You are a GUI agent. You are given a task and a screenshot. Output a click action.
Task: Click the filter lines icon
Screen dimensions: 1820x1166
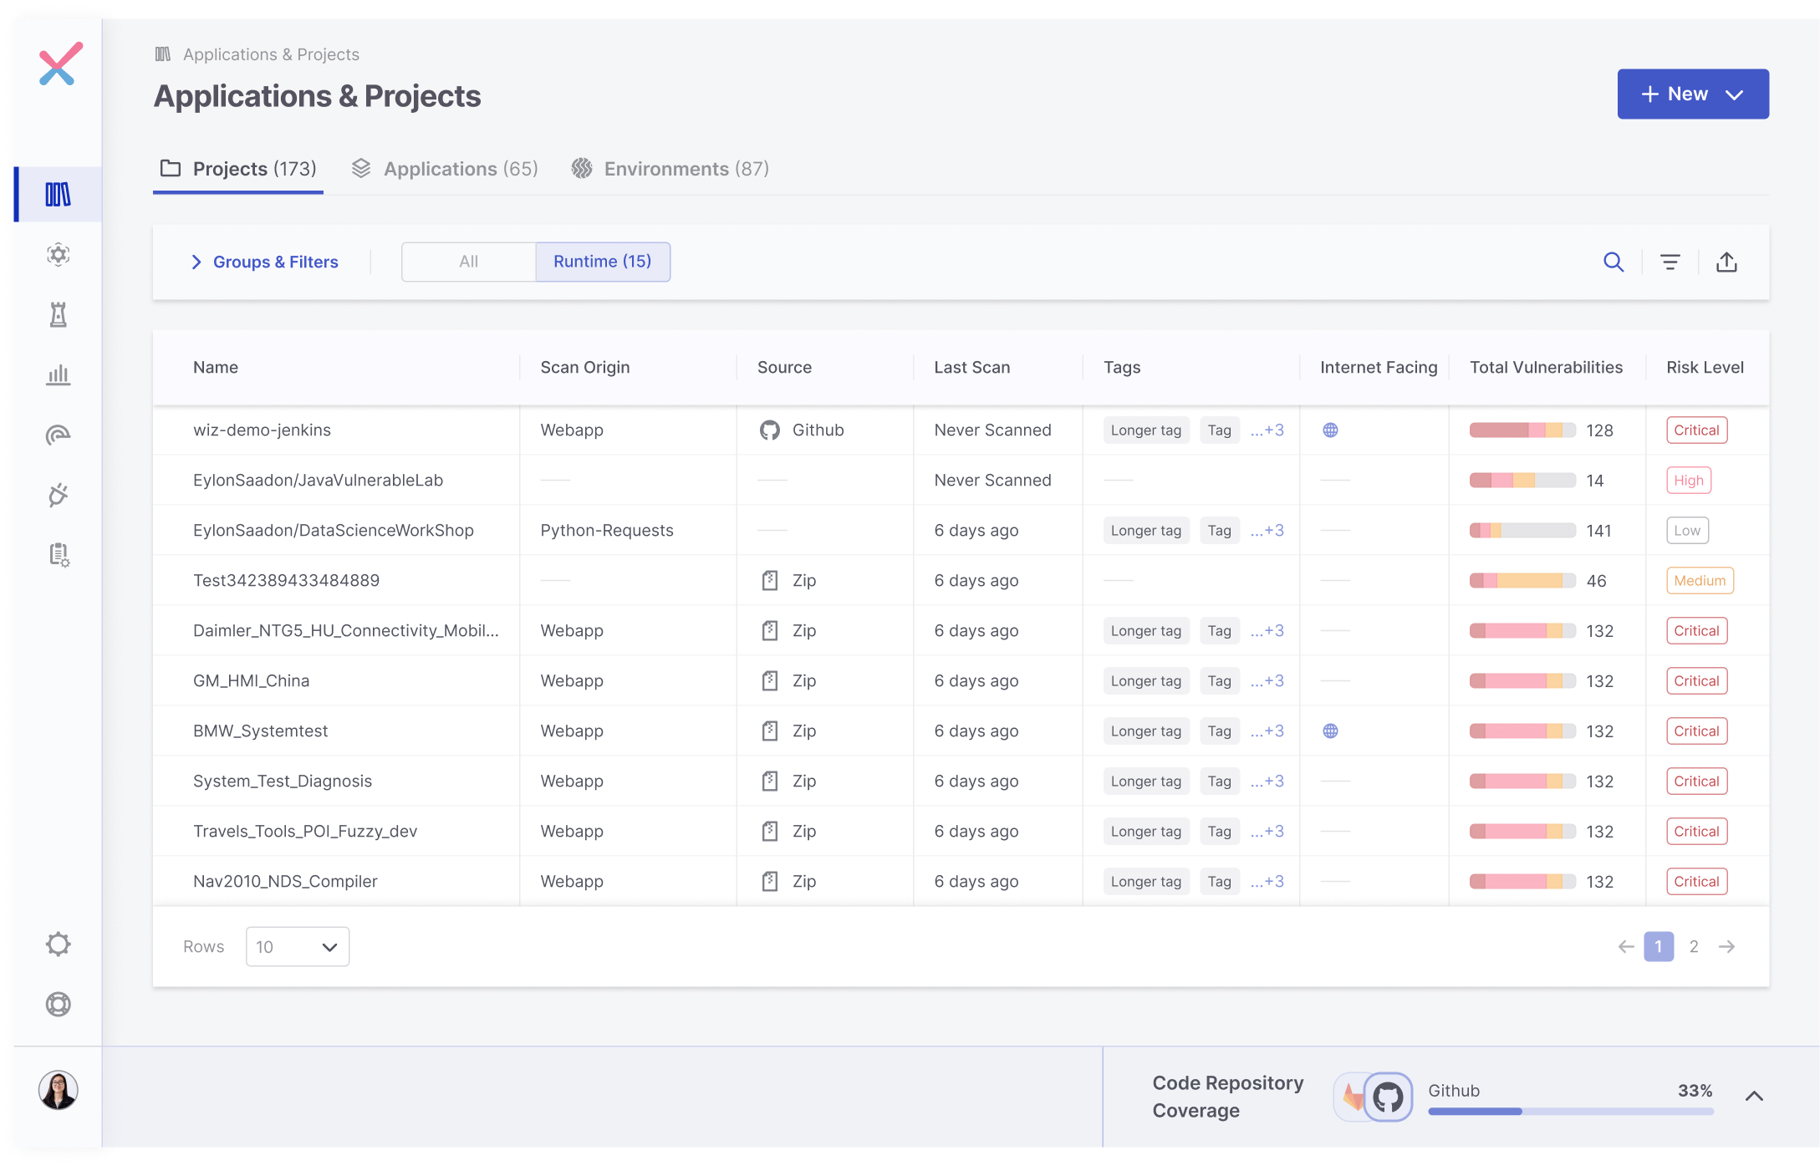tap(1670, 262)
